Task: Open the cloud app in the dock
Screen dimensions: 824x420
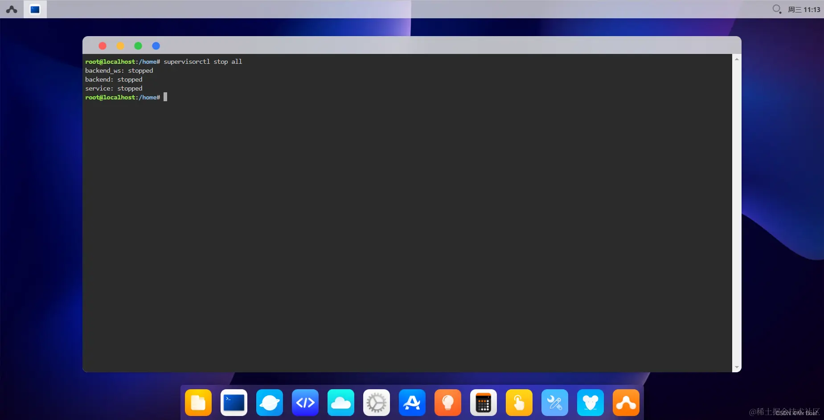Action: [341, 403]
